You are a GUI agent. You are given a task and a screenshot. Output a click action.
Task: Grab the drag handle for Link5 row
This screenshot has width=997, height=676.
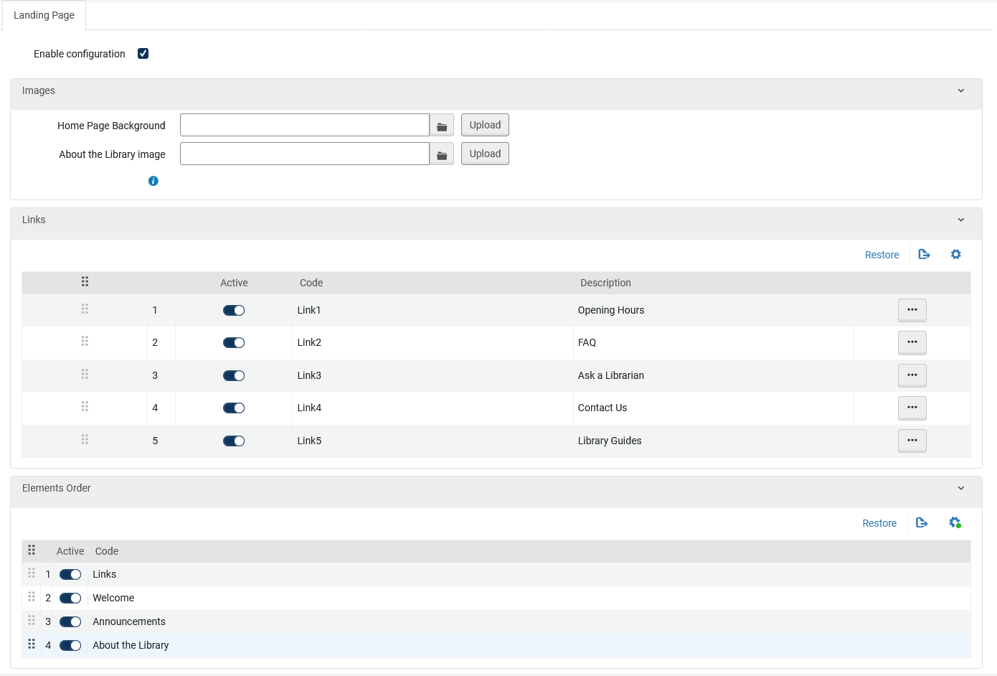click(x=85, y=439)
